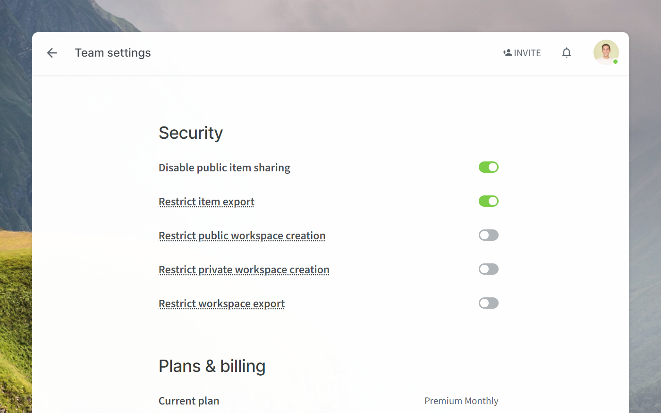This screenshot has width=661, height=413.
Task: Go back using the left arrow icon
Action: [52, 53]
